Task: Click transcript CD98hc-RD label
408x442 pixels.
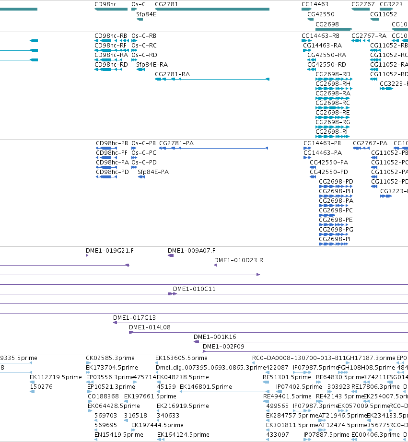Action: (111, 65)
